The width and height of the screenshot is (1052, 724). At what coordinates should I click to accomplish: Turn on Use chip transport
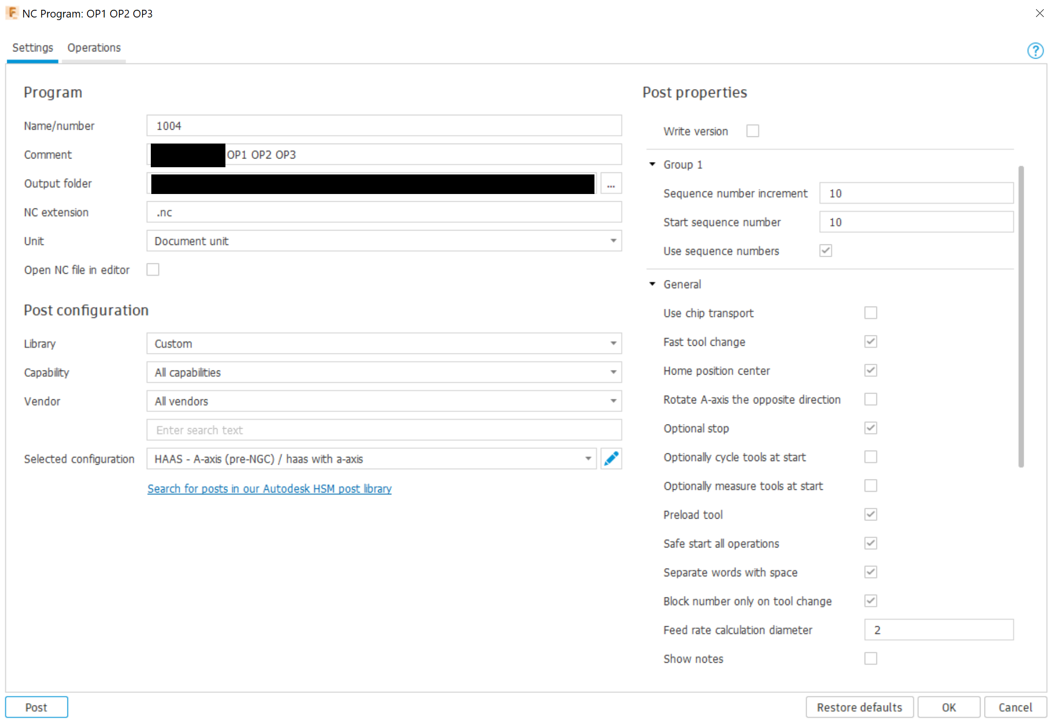pyautogui.click(x=870, y=312)
